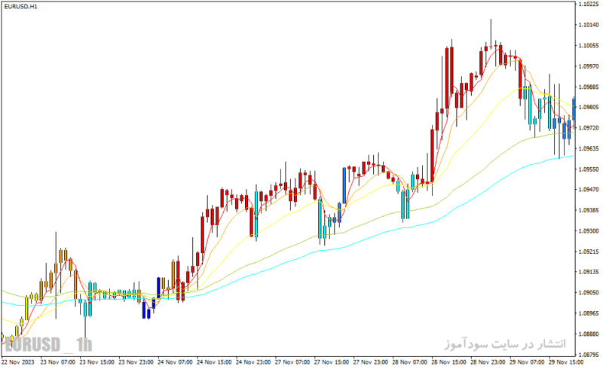This screenshot has width=603, height=369.
Task: Click the 28 Nov 07:00 time label
Action: tap(409, 362)
